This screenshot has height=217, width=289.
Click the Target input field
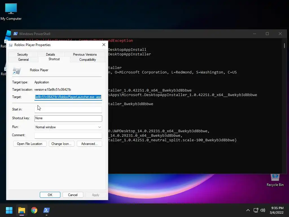tap(68, 97)
